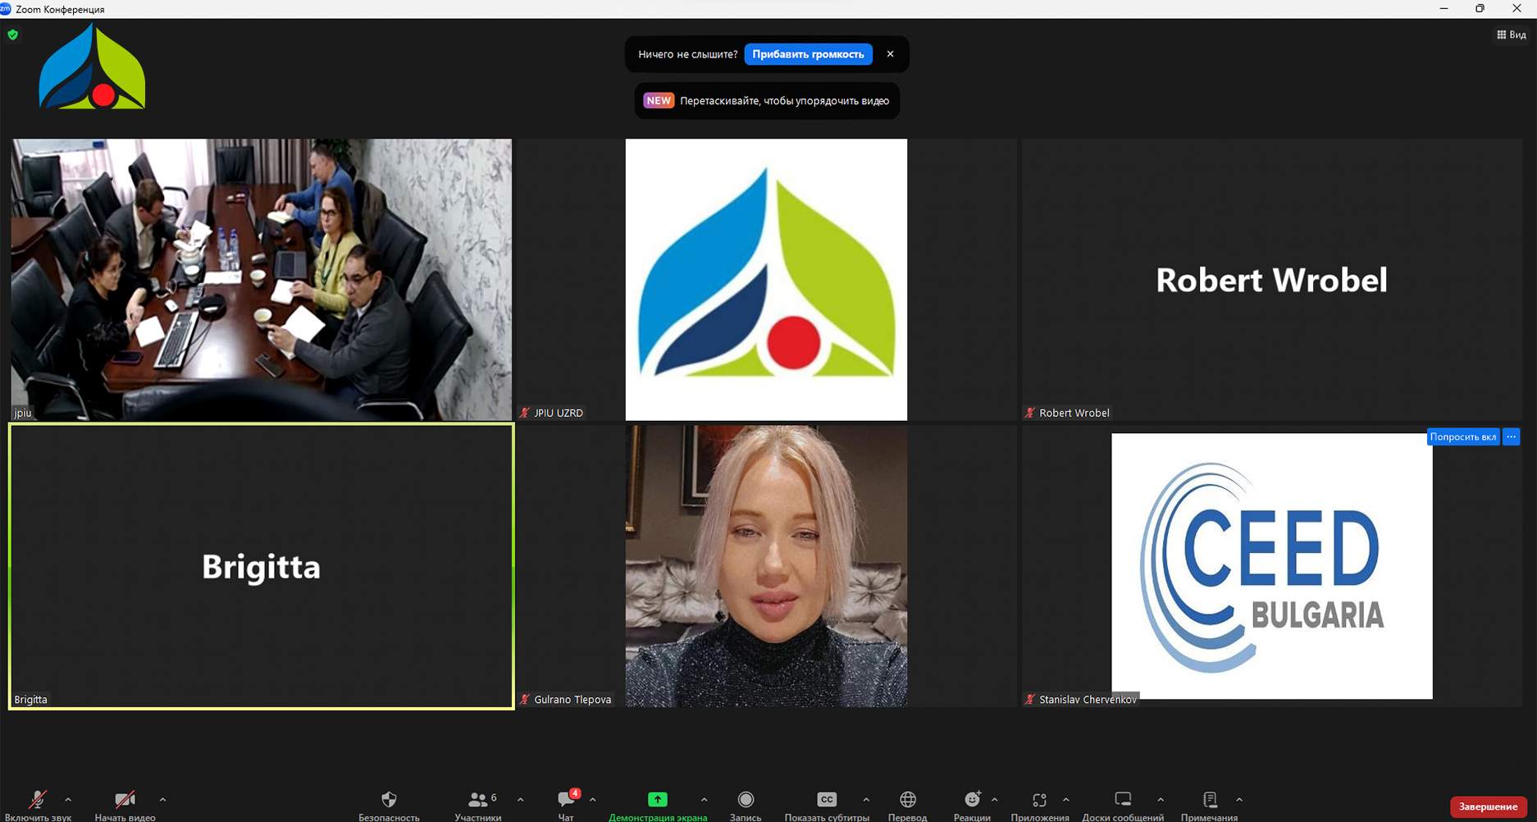Select the Gulrano Tlepova video tile
The image size is (1537, 822).
tap(766, 566)
